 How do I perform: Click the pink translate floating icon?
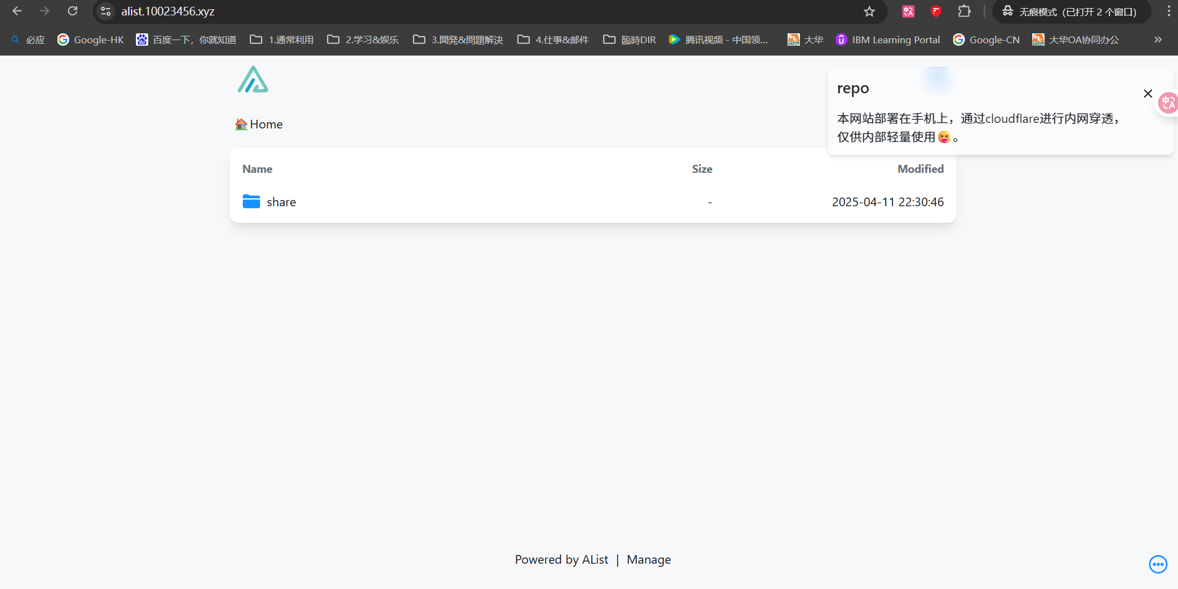click(1167, 102)
